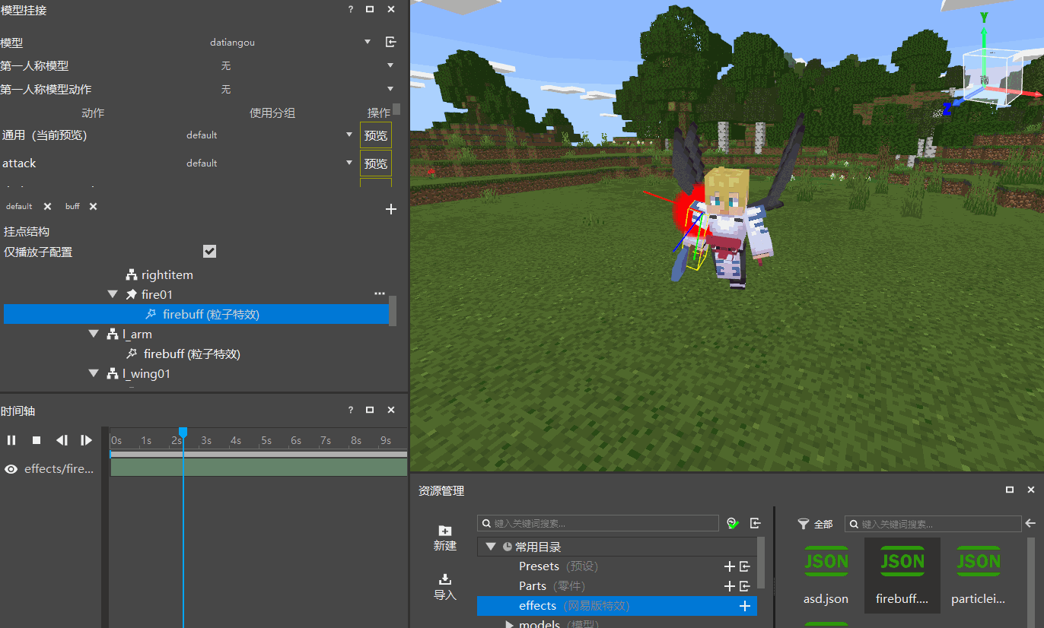Click the timeline playhead marker
This screenshot has height=628, width=1044.
pyautogui.click(x=183, y=432)
